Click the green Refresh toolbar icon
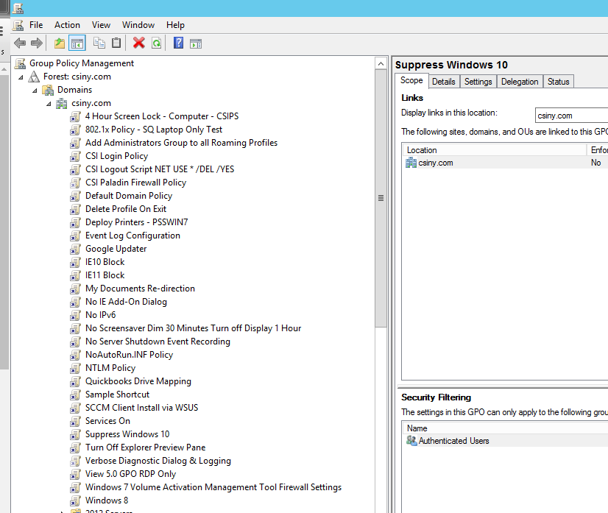 click(x=156, y=43)
